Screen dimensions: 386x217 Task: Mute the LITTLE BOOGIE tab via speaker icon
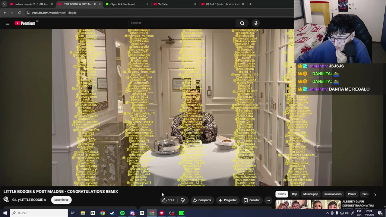(x=95, y=4)
